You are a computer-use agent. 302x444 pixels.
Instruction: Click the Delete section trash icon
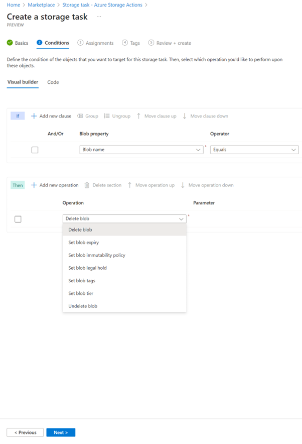pyautogui.click(x=86, y=185)
